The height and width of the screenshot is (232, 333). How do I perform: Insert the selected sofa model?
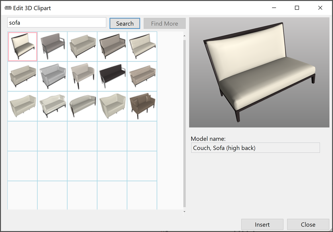coord(262,224)
